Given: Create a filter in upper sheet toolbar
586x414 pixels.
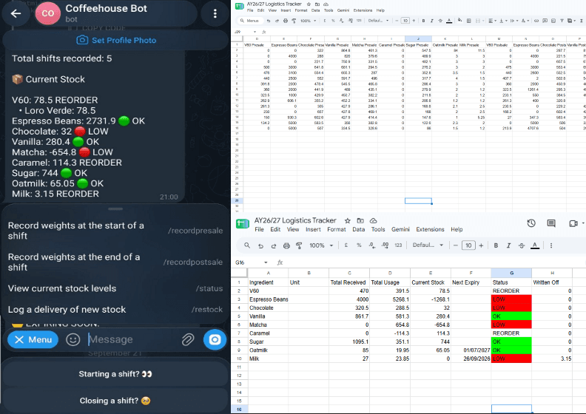Looking at the screenshot, I should 562,21.
